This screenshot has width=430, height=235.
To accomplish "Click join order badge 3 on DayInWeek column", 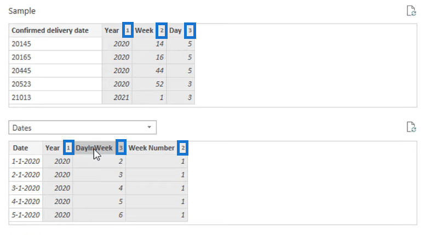I will [x=121, y=148].
